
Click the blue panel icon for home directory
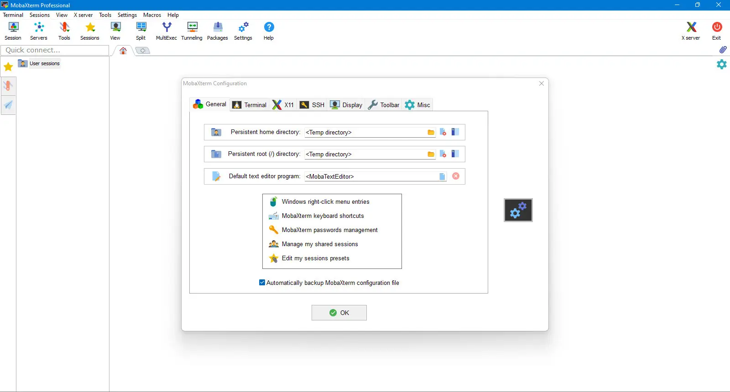point(455,132)
